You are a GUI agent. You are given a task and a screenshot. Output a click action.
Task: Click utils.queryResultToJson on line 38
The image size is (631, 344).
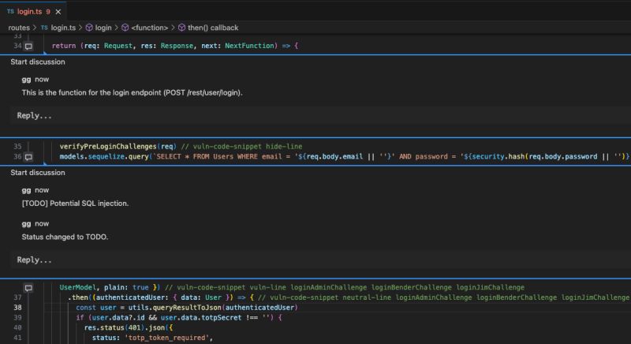coord(174,308)
